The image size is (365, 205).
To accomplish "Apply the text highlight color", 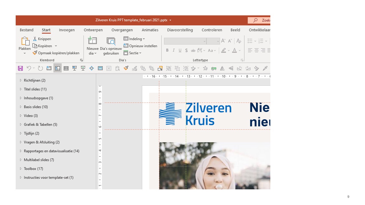I will pos(224,50).
